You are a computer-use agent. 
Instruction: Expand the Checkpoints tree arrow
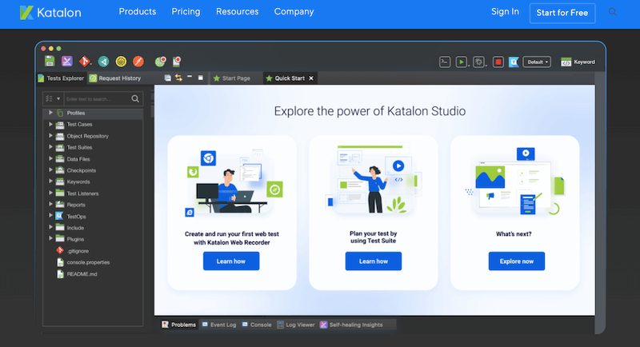click(x=50, y=170)
